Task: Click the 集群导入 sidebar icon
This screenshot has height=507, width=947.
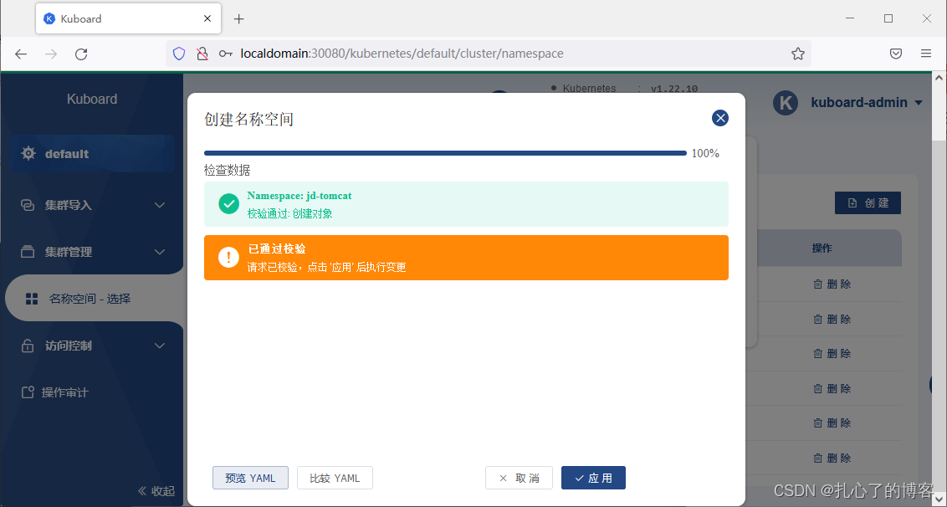Action: click(27, 204)
